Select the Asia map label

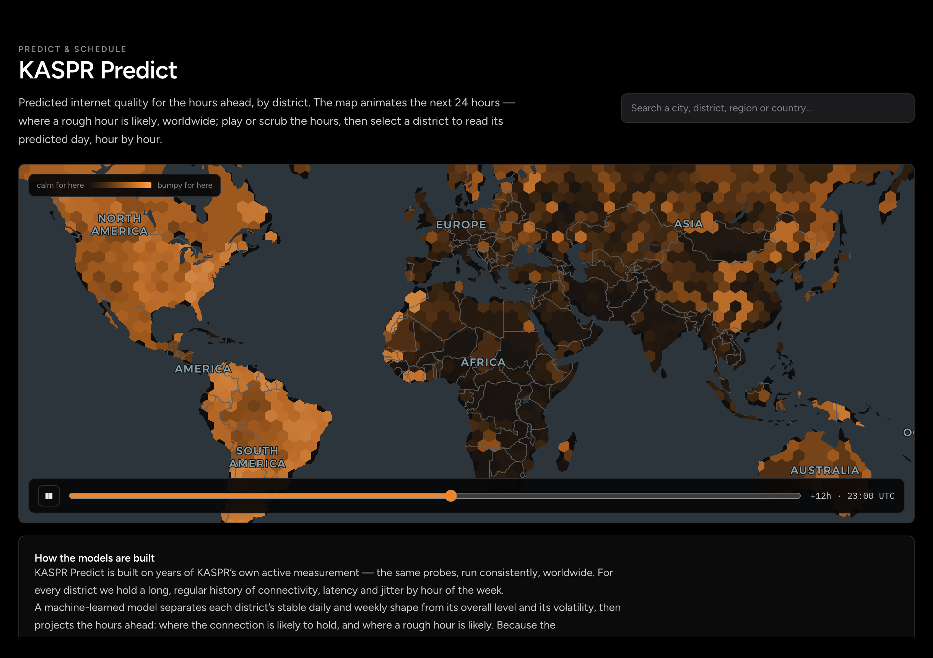click(x=688, y=224)
